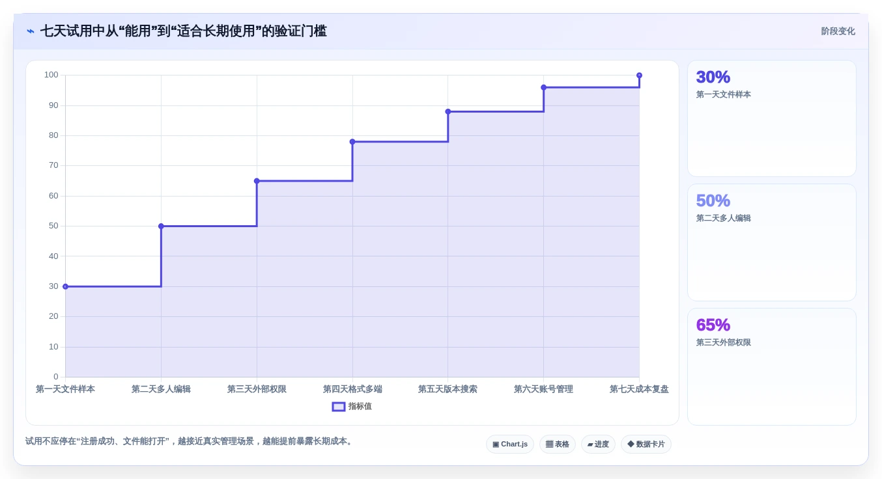Click the final data point at 100
Image resolution: width=882 pixels, height=479 pixels.
click(x=639, y=75)
